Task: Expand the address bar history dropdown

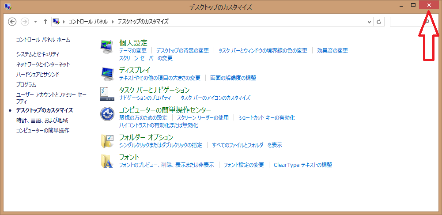Action: [370, 22]
